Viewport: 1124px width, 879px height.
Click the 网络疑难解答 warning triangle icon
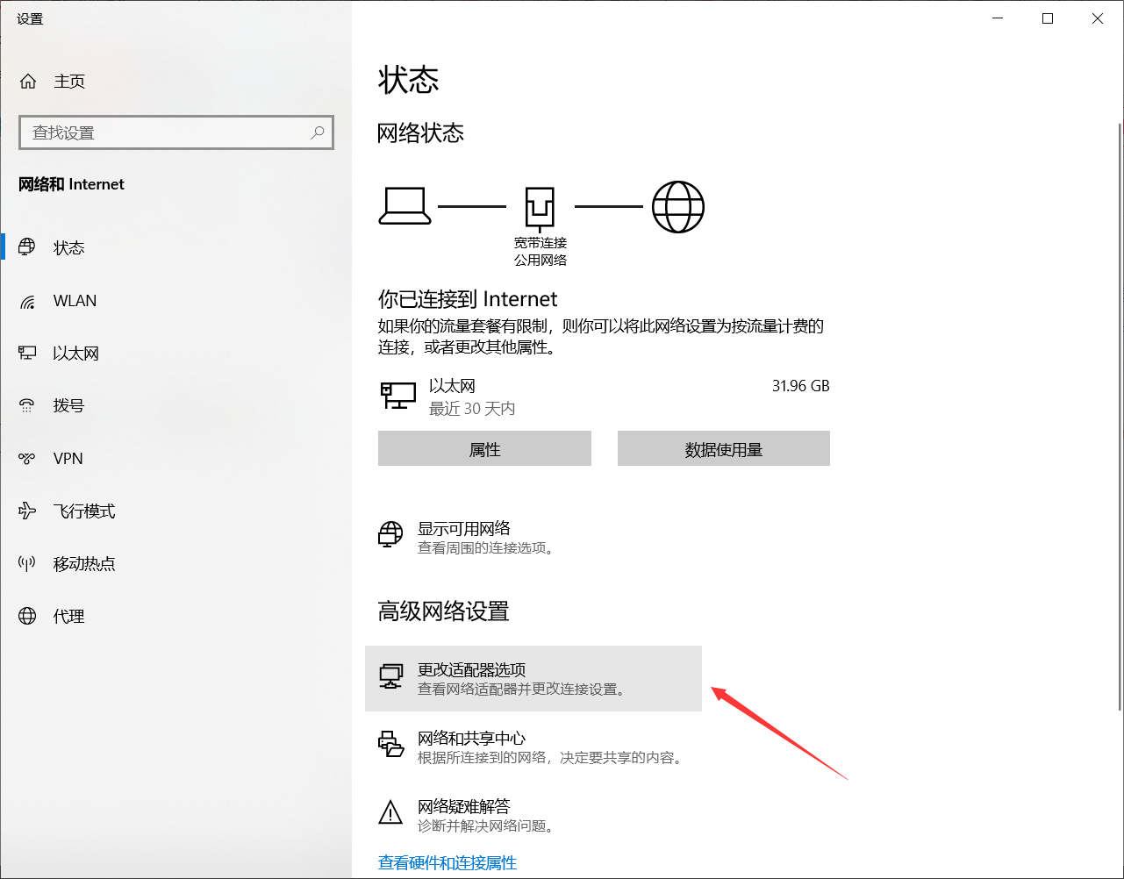(390, 812)
